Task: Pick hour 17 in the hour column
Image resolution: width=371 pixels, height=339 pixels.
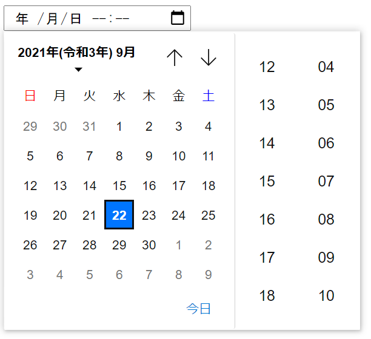Action: pos(267,257)
